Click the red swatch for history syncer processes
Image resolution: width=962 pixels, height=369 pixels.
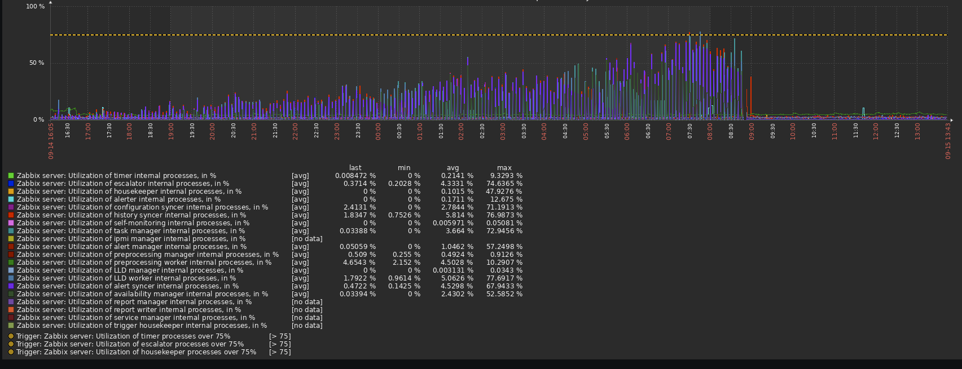[11, 215]
